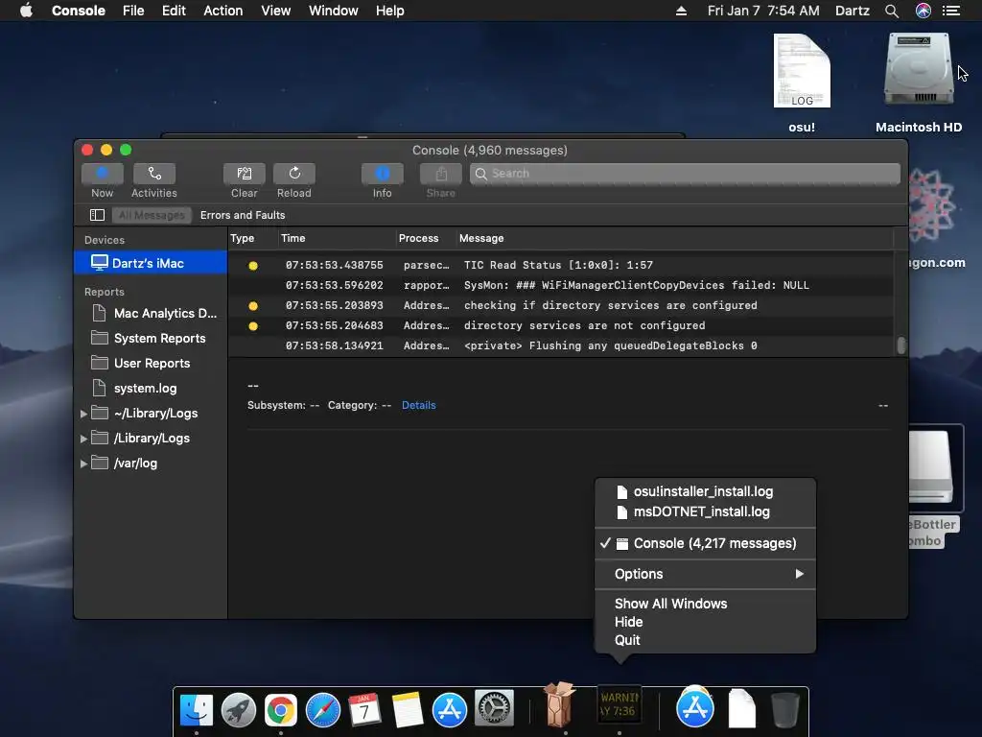Viewport: 982px width, 737px height.
Task: Select the TIC Read Status message row
Action: pos(560,265)
